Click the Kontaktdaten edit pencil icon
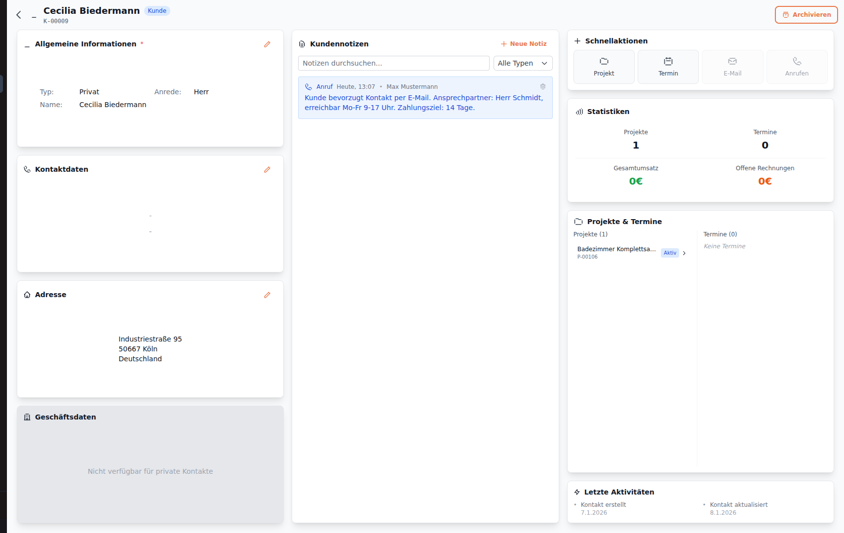Screen dimensions: 844x533 coord(267,170)
